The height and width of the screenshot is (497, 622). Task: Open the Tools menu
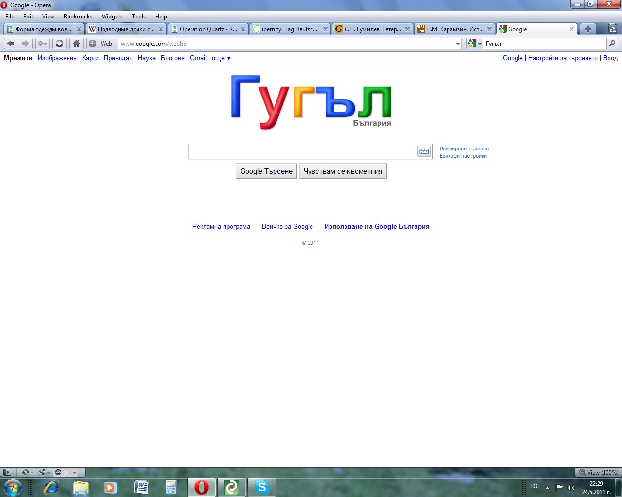tap(138, 17)
